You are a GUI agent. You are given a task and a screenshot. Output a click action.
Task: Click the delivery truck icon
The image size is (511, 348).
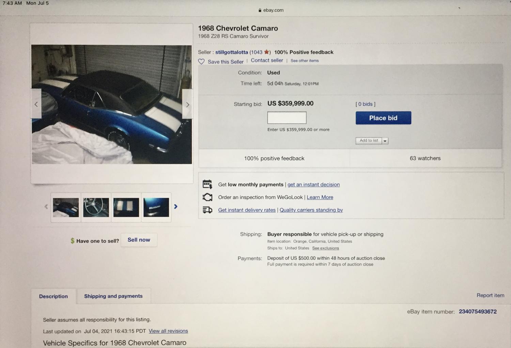[207, 210]
